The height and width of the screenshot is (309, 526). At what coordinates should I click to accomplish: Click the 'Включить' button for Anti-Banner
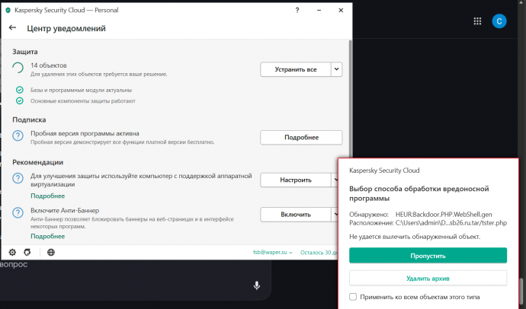tap(296, 215)
